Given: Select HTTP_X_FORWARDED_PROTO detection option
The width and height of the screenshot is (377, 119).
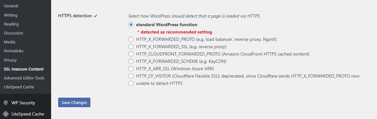Looking at the screenshot, I should point(131,39).
